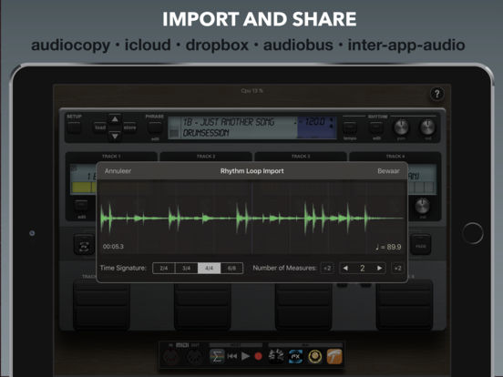
Task: Double the measures with the x2 button
Action: click(x=398, y=268)
